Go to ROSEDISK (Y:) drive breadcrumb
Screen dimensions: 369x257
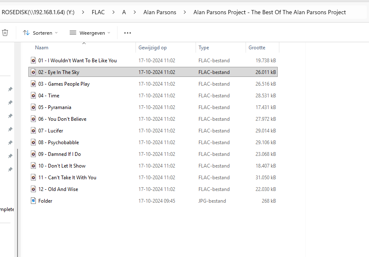point(38,12)
